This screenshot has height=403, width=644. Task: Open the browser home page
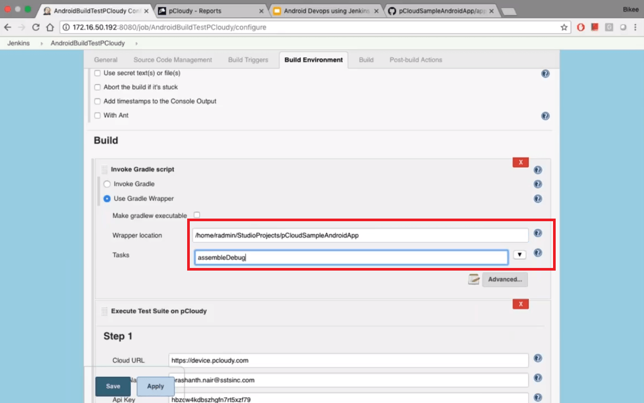[50, 27]
